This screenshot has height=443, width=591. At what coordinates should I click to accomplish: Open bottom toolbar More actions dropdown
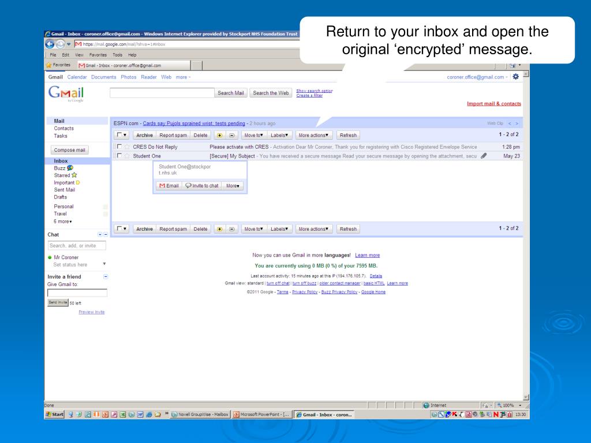point(313,229)
